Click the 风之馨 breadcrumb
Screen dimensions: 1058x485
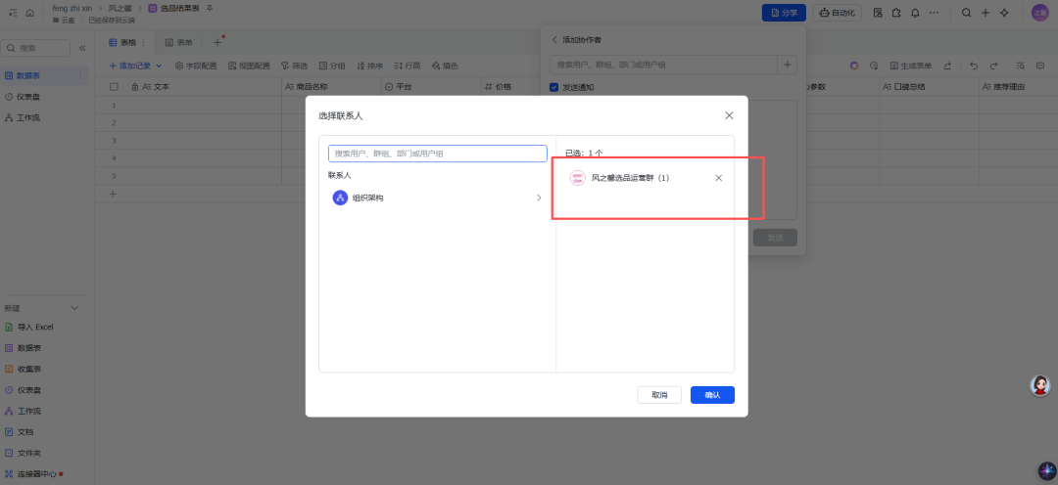click(x=120, y=8)
